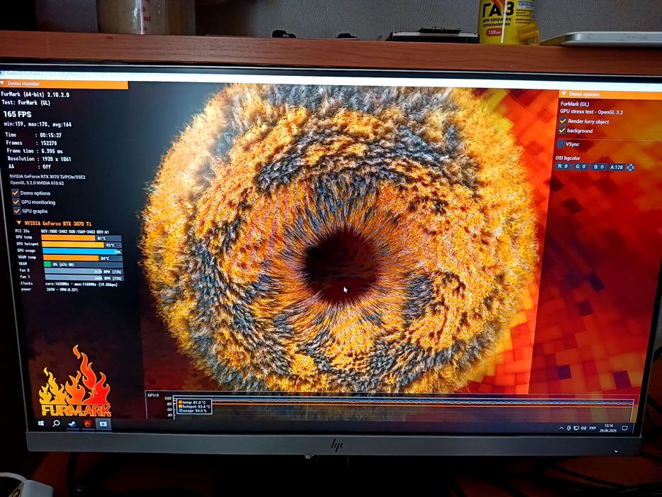Click the PCI IDs DEV/SUB row
This screenshot has height=497, width=662.
[62, 231]
